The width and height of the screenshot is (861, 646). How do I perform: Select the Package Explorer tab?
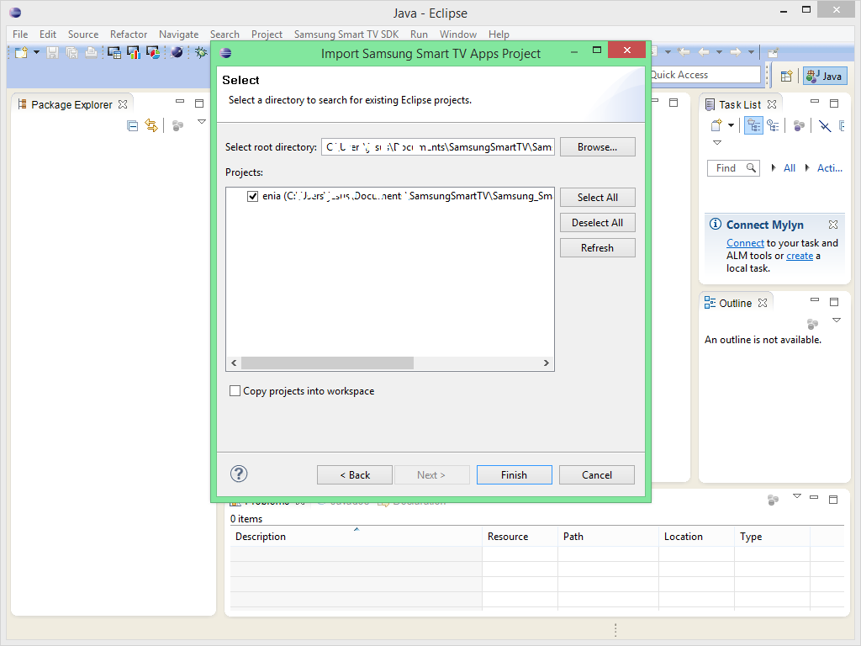[x=71, y=104]
